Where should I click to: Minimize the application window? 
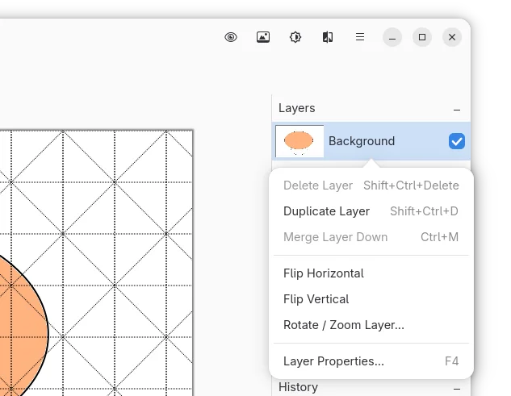[x=392, y=37]
